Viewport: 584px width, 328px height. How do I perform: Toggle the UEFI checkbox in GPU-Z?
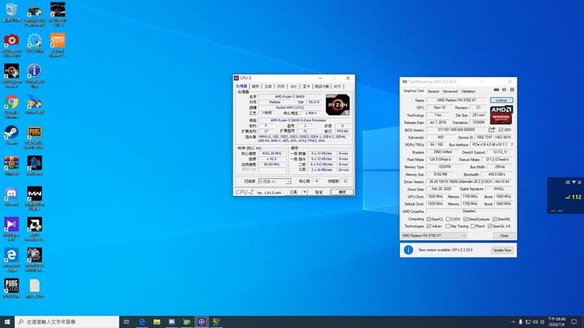tap(500, 130)
